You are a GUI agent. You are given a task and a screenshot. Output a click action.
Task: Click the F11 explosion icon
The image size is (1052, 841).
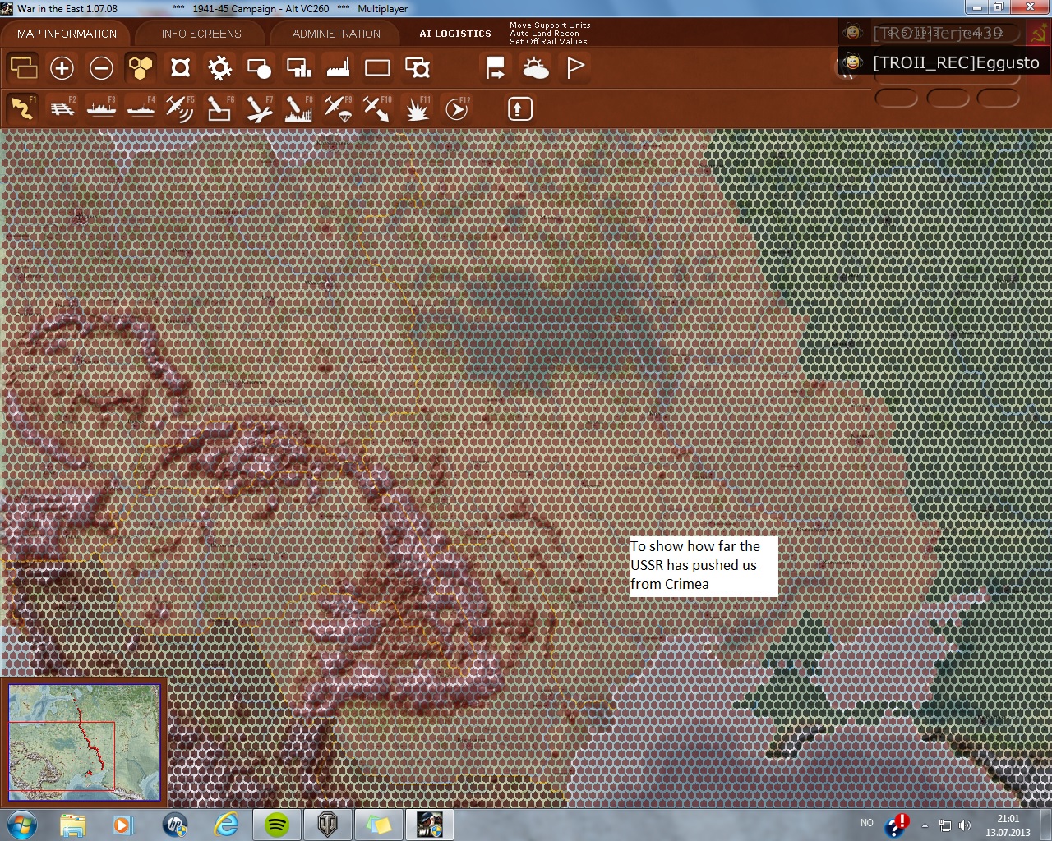click(x=418, y=108)
